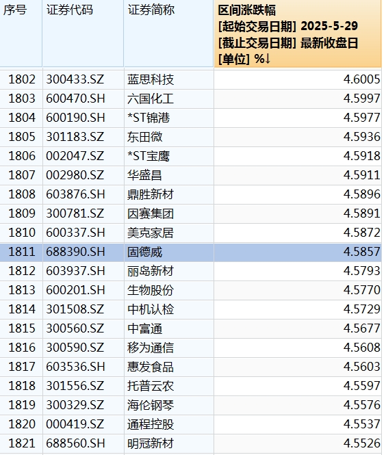Viewport: 386px width, 455px height.
Task: Click the value 4.5857
Action: click(361, 252)
